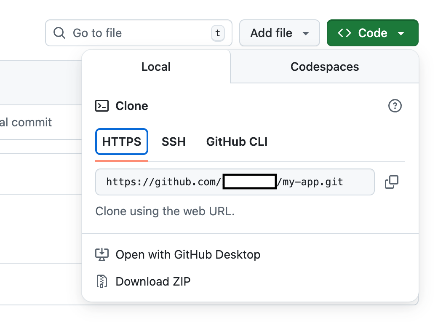The image size is (438, 326).
Task: Click the search magnifier icon in Go to file
Action: pyautogui.click(x=59, y=33)
